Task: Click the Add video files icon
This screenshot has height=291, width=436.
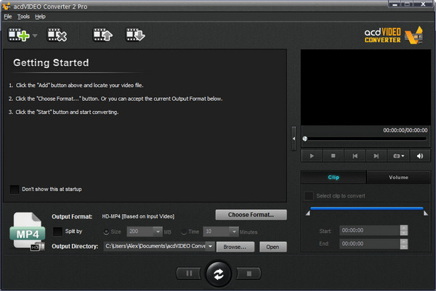Action: (18, 34)
